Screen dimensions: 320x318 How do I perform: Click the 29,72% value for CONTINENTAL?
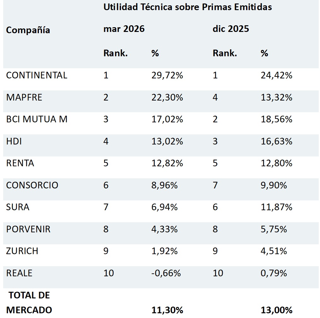[x=167, y=76]
